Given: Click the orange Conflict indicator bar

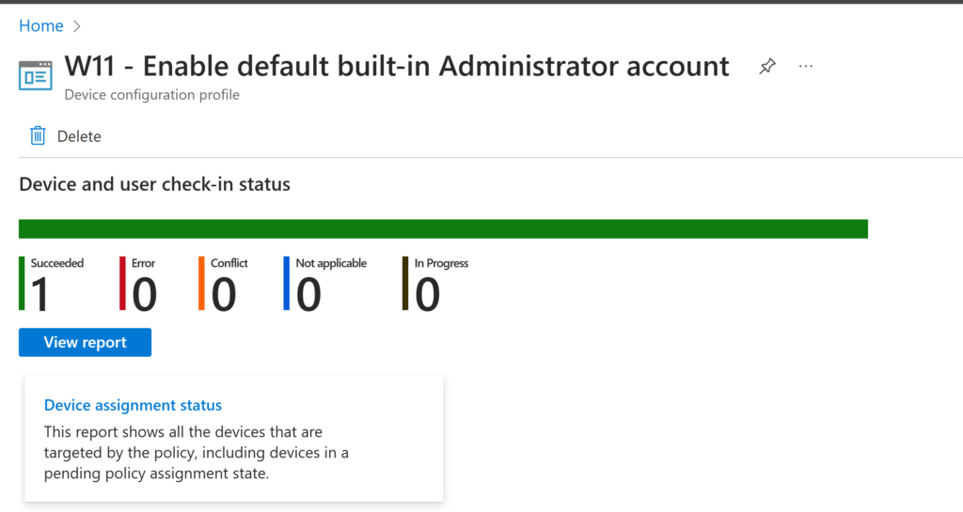Looking at the screenshot, I should (x=201, y=283).
